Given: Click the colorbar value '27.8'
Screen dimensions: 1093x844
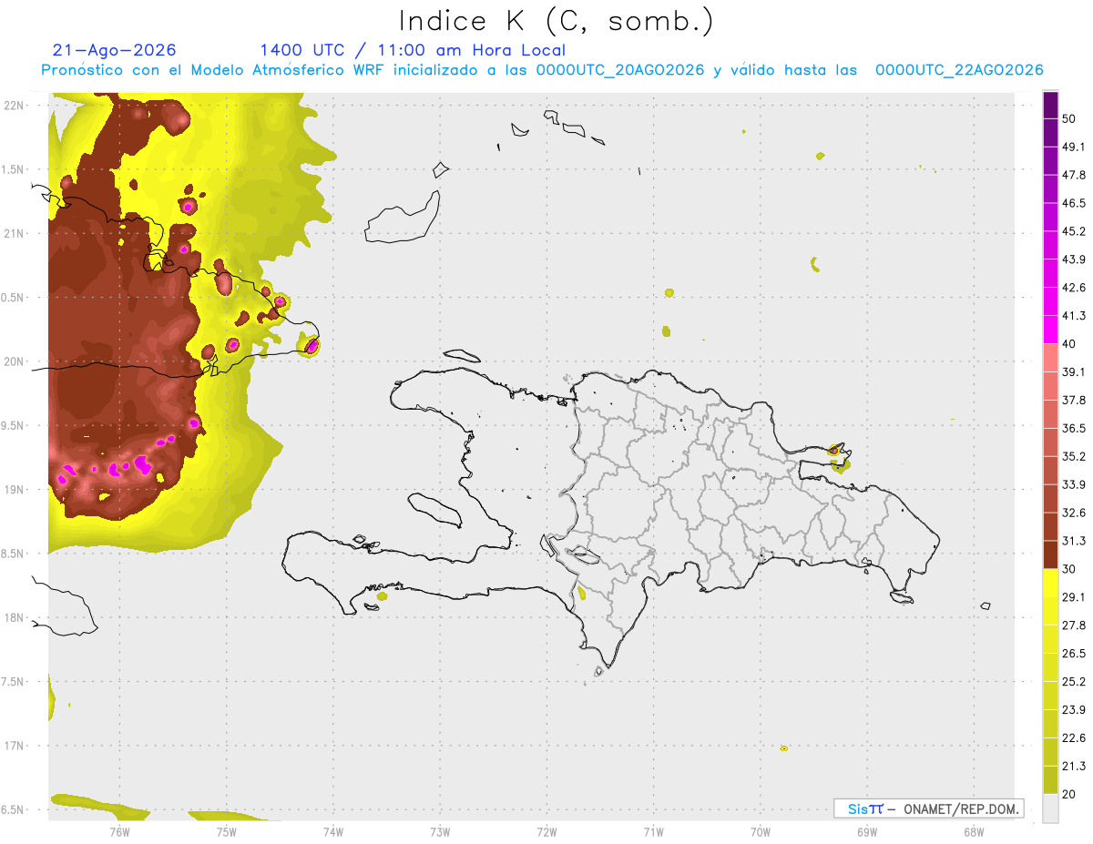Looking at the screenshot, I should [1074, 625].
